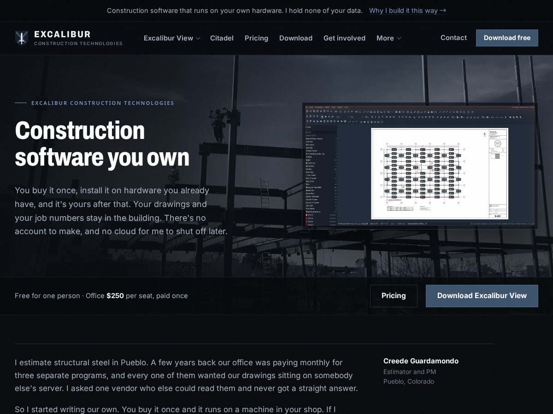
Task: Open the Get involved page
Action: pos(344,38)
